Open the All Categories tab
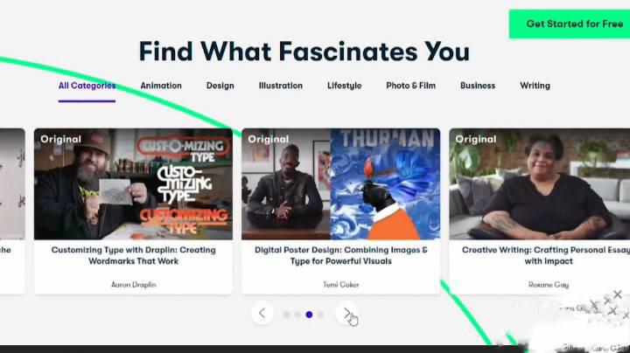 (x=87, y=86)
